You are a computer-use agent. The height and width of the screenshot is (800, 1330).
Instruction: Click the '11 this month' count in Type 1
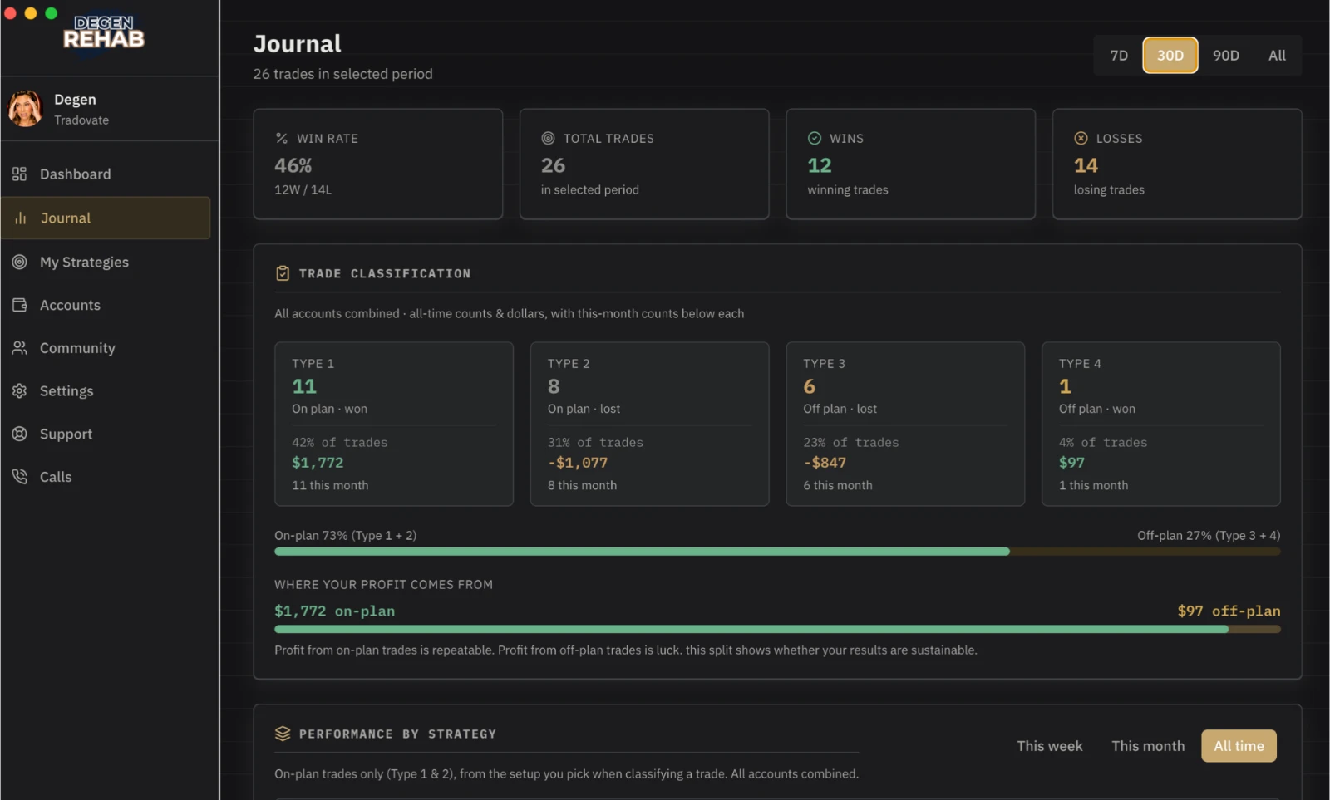[x=330, y=485]
